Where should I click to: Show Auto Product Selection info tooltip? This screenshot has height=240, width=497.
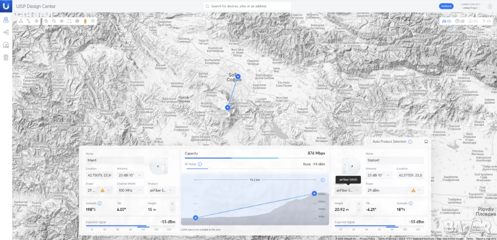pyautogui.click(x=410, y=142)
